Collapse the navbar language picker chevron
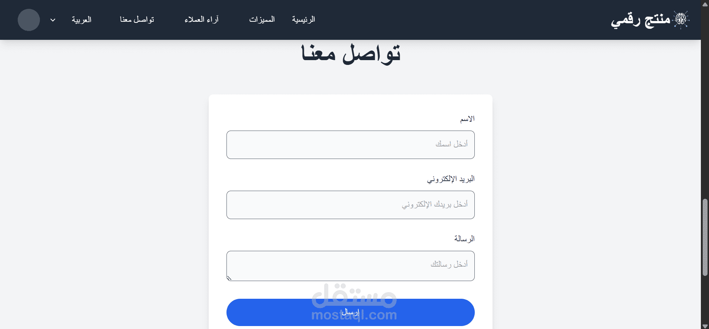The image size is (709, 329). point(52,20)
